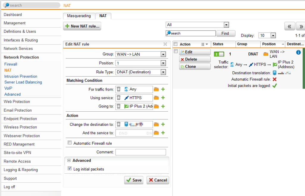
Task: Click green plus next to 'Going to' field
Action: pyautogui.click(x=163, y=106)
